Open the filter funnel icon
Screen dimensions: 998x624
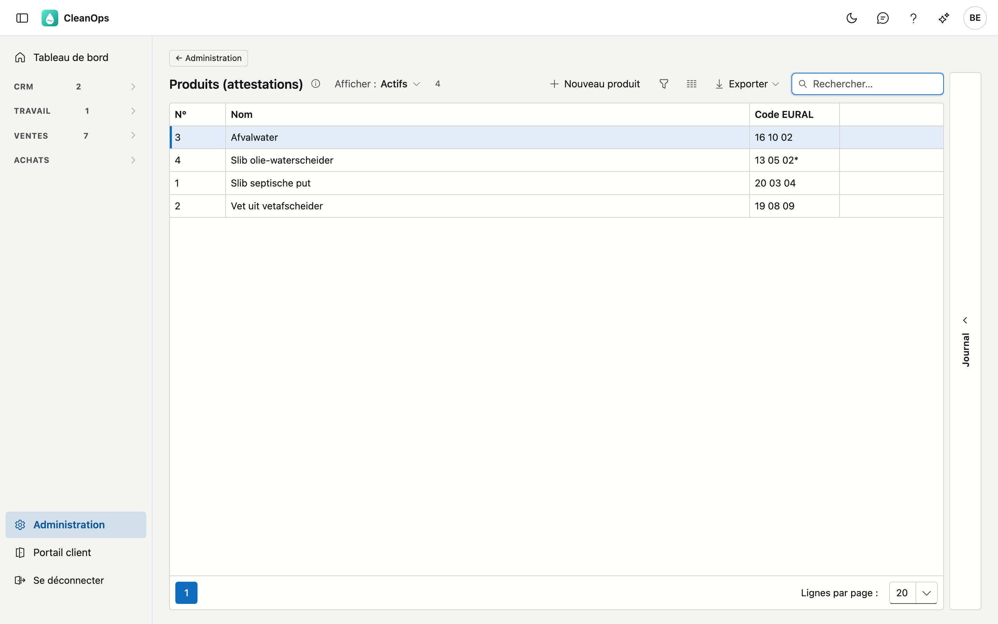(664, 84)
